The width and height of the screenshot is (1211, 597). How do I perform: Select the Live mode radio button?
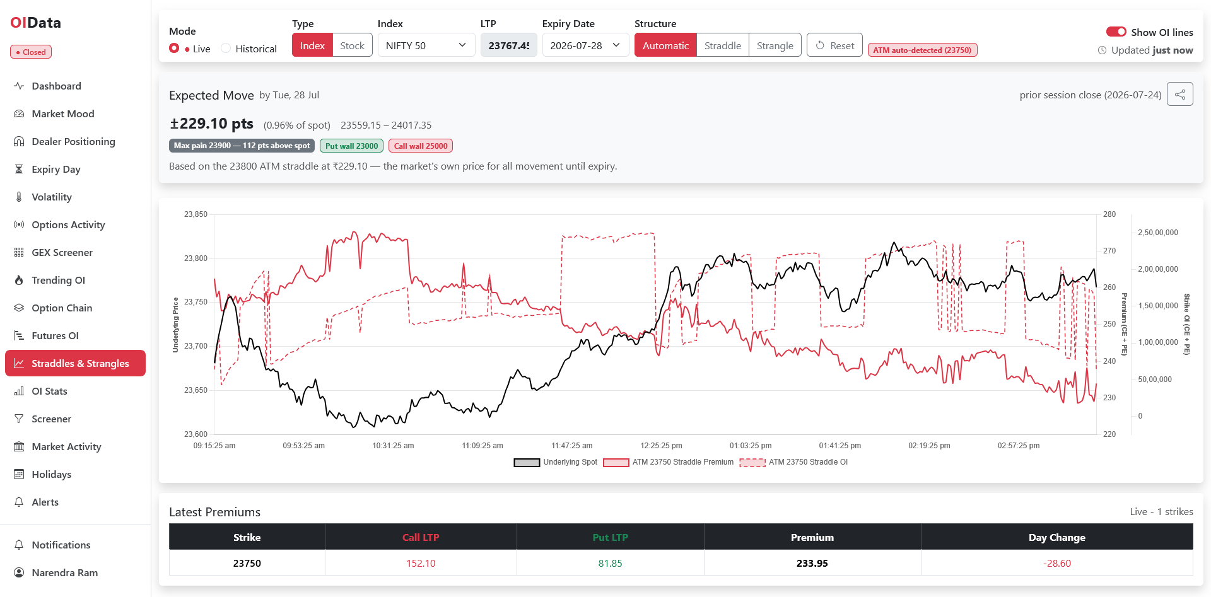click(x=174, y=49)
